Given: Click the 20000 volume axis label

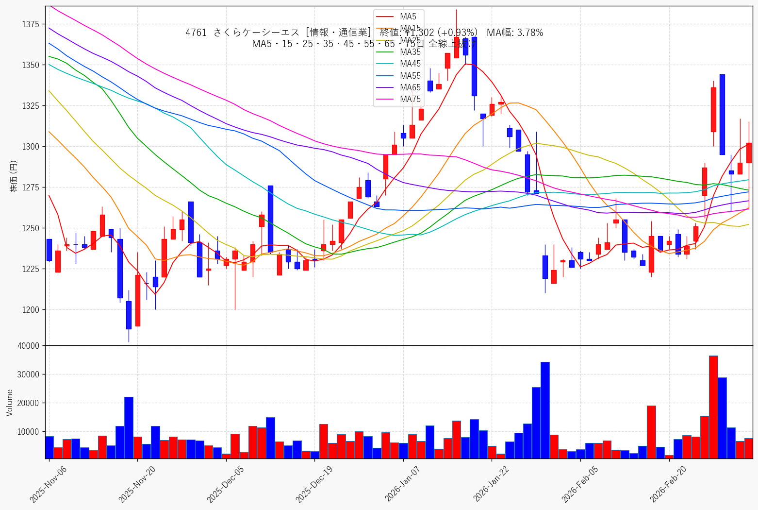Looking at the screenshot, I should pos(29,403).
